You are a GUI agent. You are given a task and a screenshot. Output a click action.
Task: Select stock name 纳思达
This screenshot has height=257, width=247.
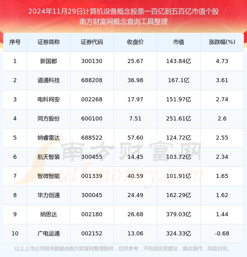click(48, 214)
